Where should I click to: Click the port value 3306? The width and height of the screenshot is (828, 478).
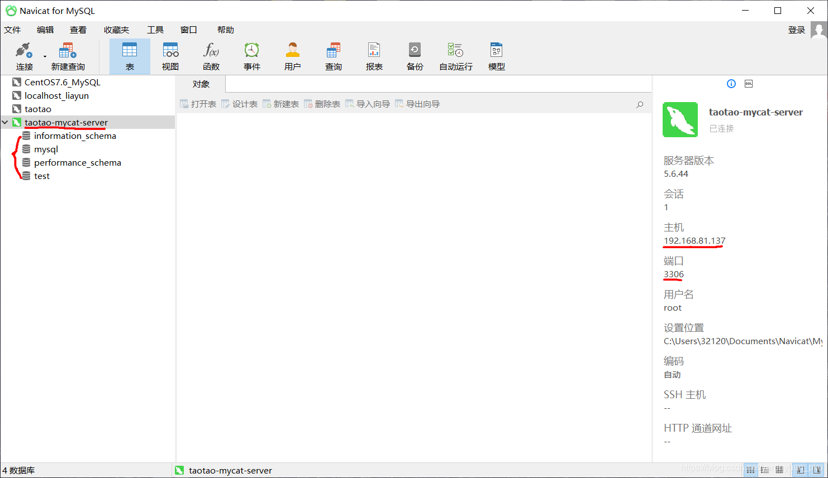pyautogui.click(x=674, y=274)
